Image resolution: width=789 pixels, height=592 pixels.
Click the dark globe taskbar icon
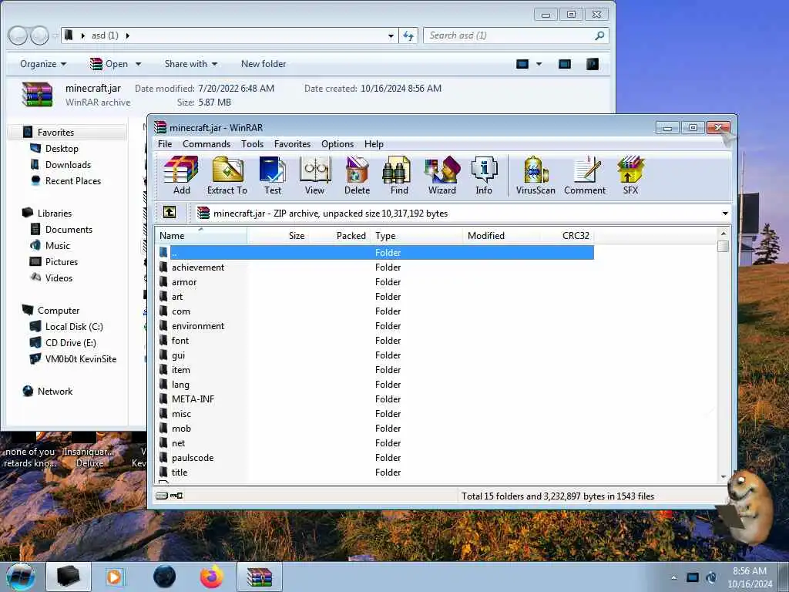coord(165,577)
